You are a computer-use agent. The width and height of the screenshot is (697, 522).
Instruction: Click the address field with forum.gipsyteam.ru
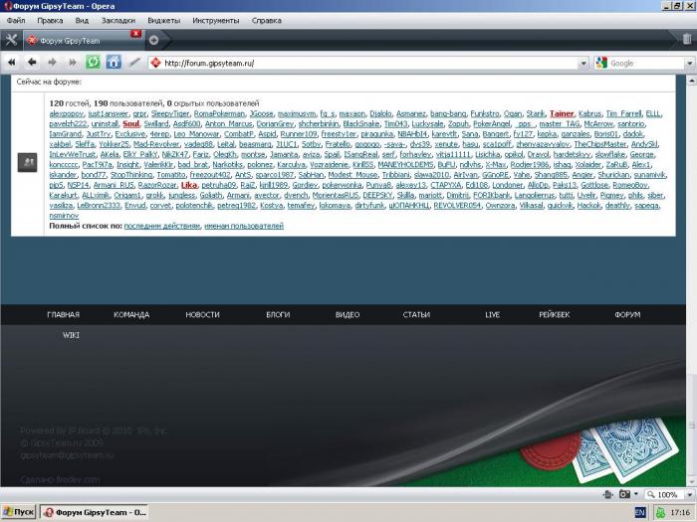(369, 64)
